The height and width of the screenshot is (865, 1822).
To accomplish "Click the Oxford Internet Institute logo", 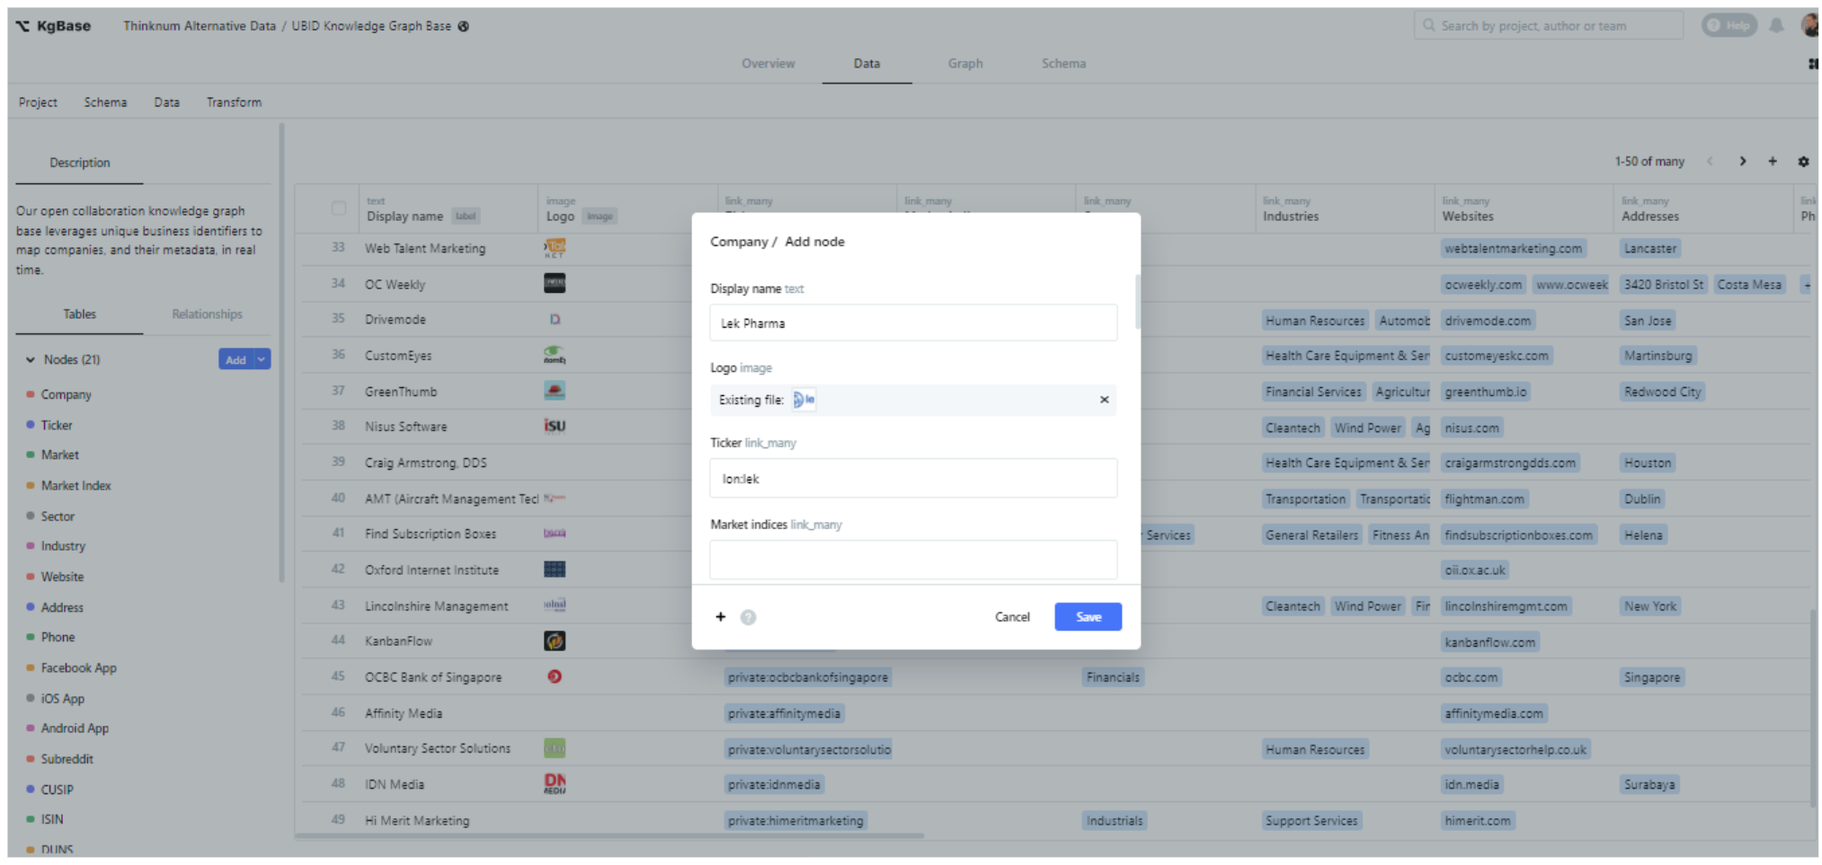I will pyautogui.click(x=555, y=569).
